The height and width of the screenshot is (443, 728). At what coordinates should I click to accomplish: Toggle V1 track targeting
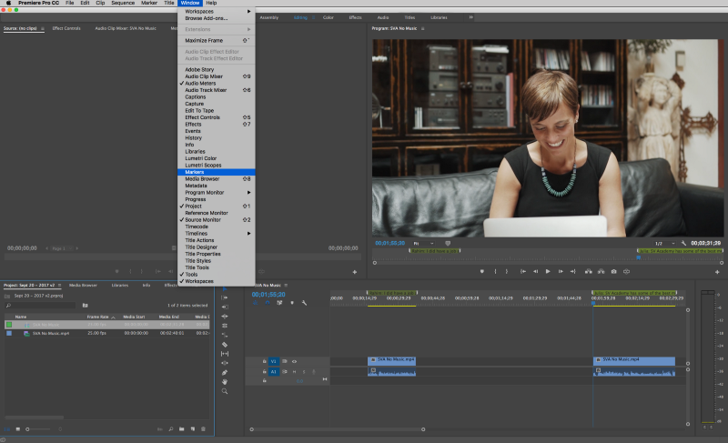point(274,361)
